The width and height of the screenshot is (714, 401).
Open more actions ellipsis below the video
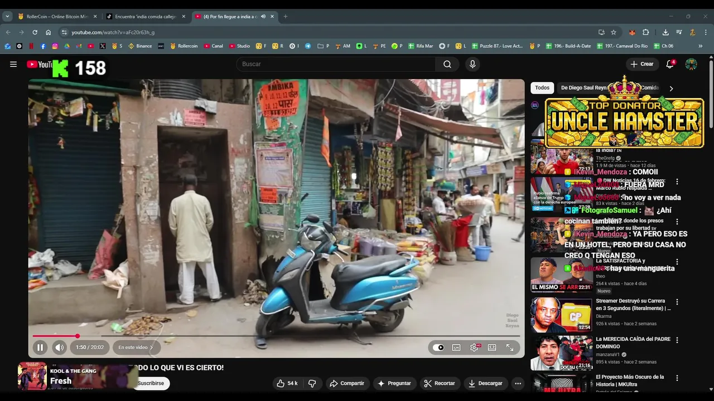(518, 383)
